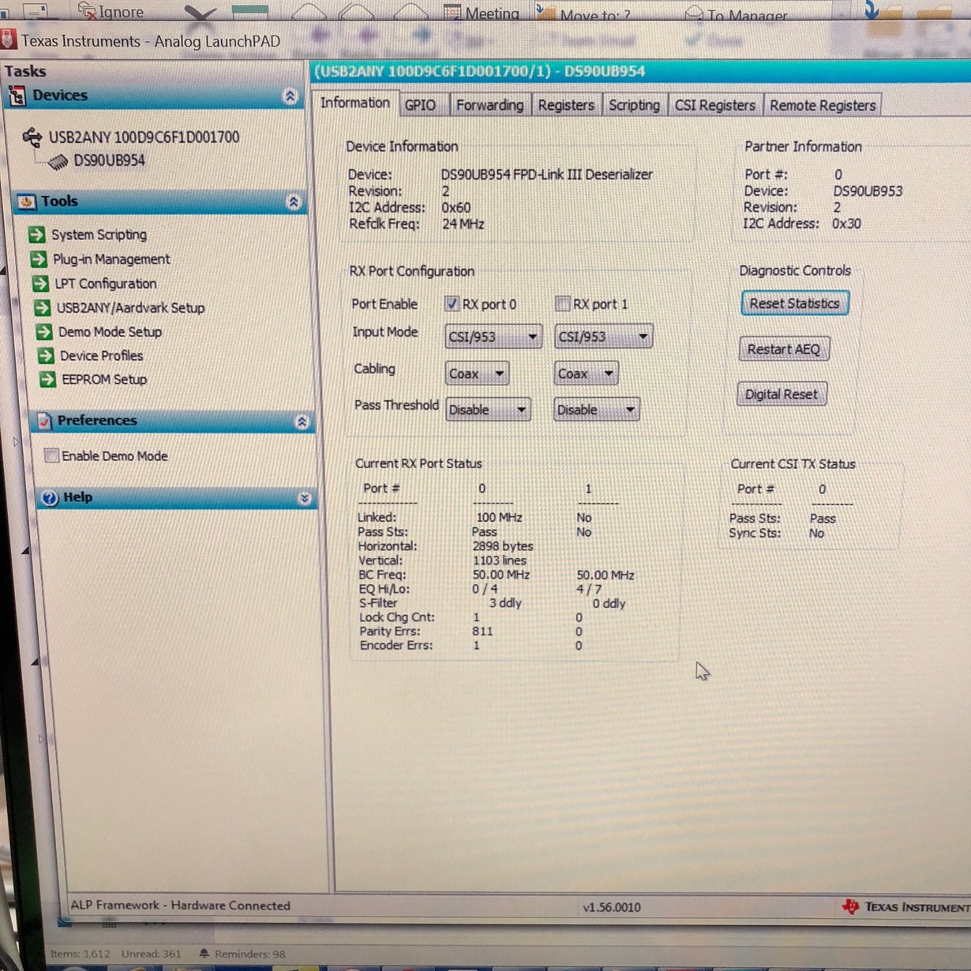971x971 pixels.
Task: Click To Manager in Outlook ribbon
Action: coord(737,15)
